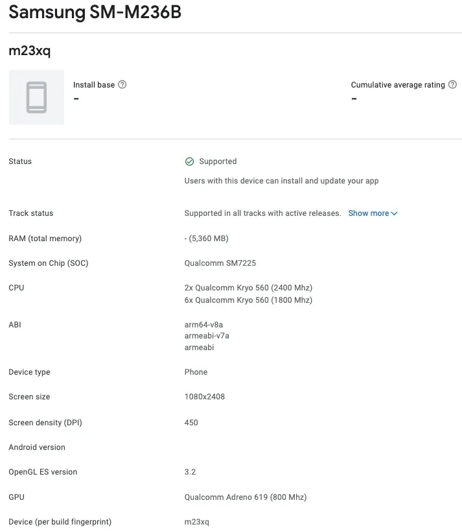This screenshot has height=531, width=462.
Task: Select the OpenGL ES version 3.2 value
Action: tap(190, 471)
